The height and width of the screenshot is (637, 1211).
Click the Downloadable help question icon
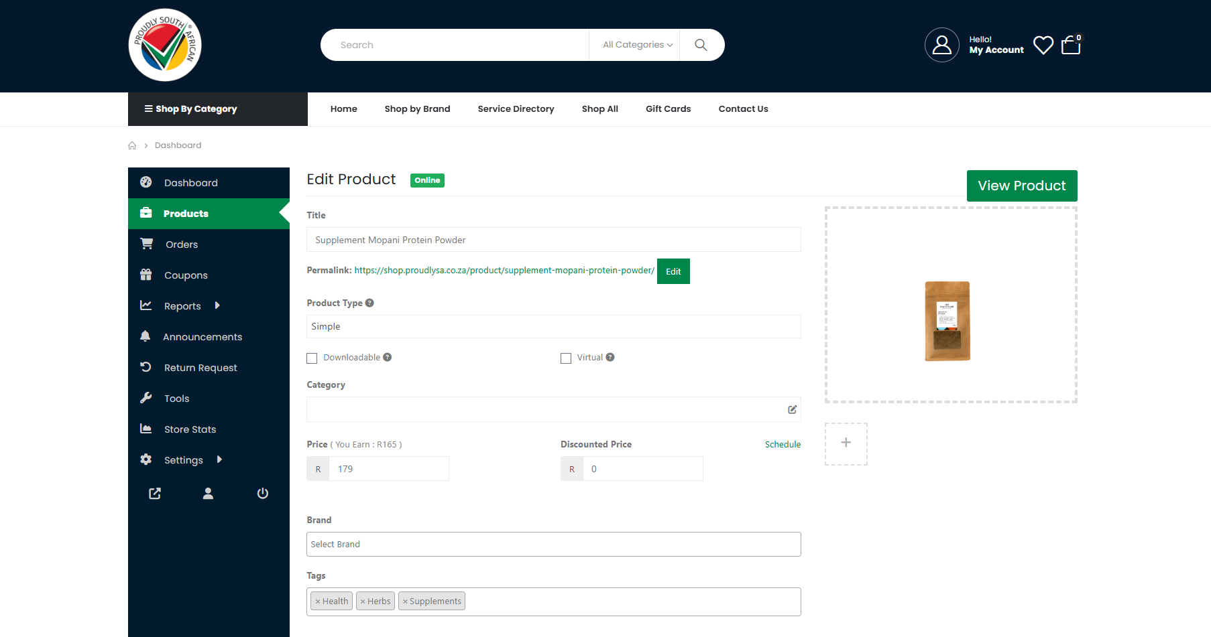pyautogui.click(x=388, y=357)
